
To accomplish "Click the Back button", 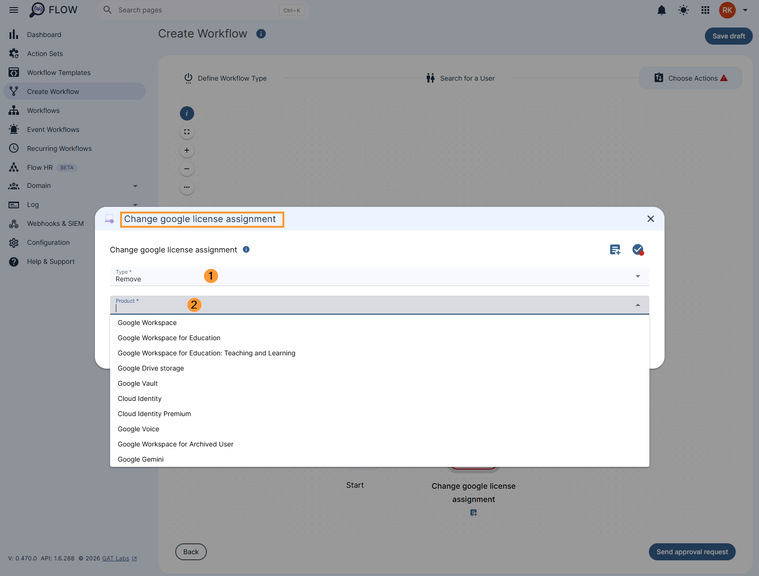I will pos(191,552).
